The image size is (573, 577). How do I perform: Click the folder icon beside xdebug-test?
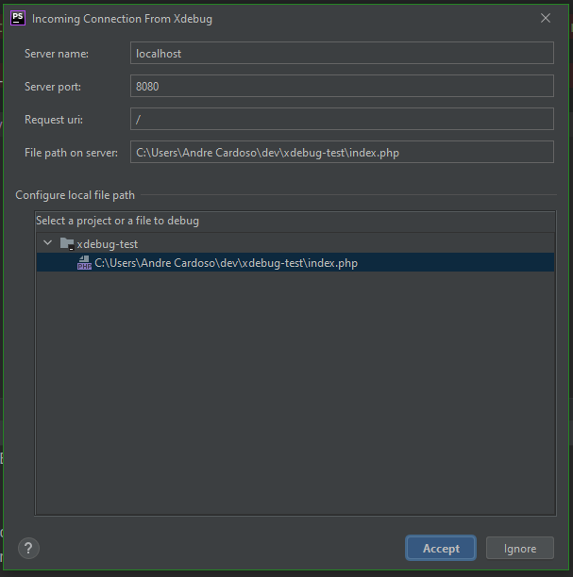(x=67, y=243)
